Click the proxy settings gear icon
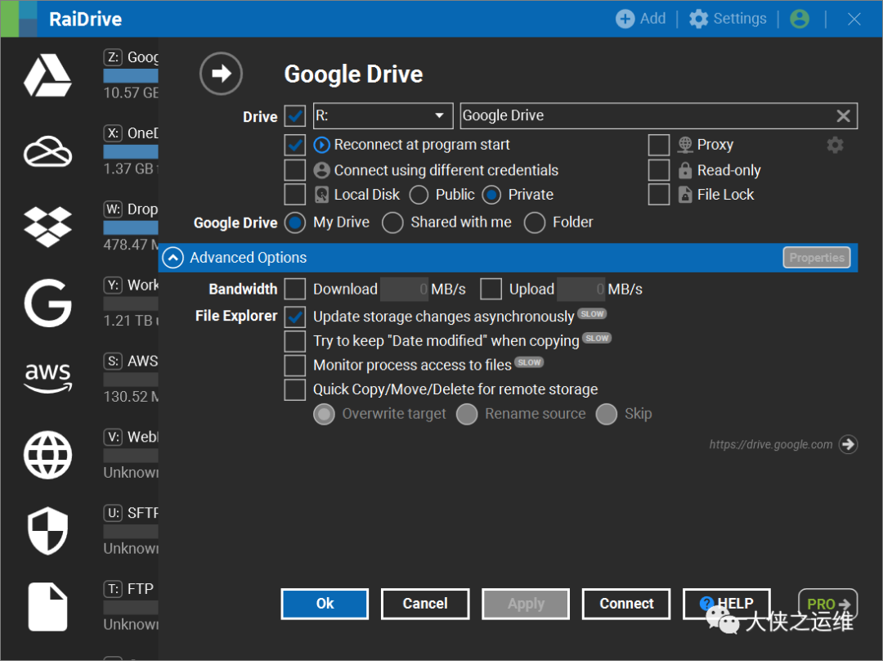 pos(835,145)
